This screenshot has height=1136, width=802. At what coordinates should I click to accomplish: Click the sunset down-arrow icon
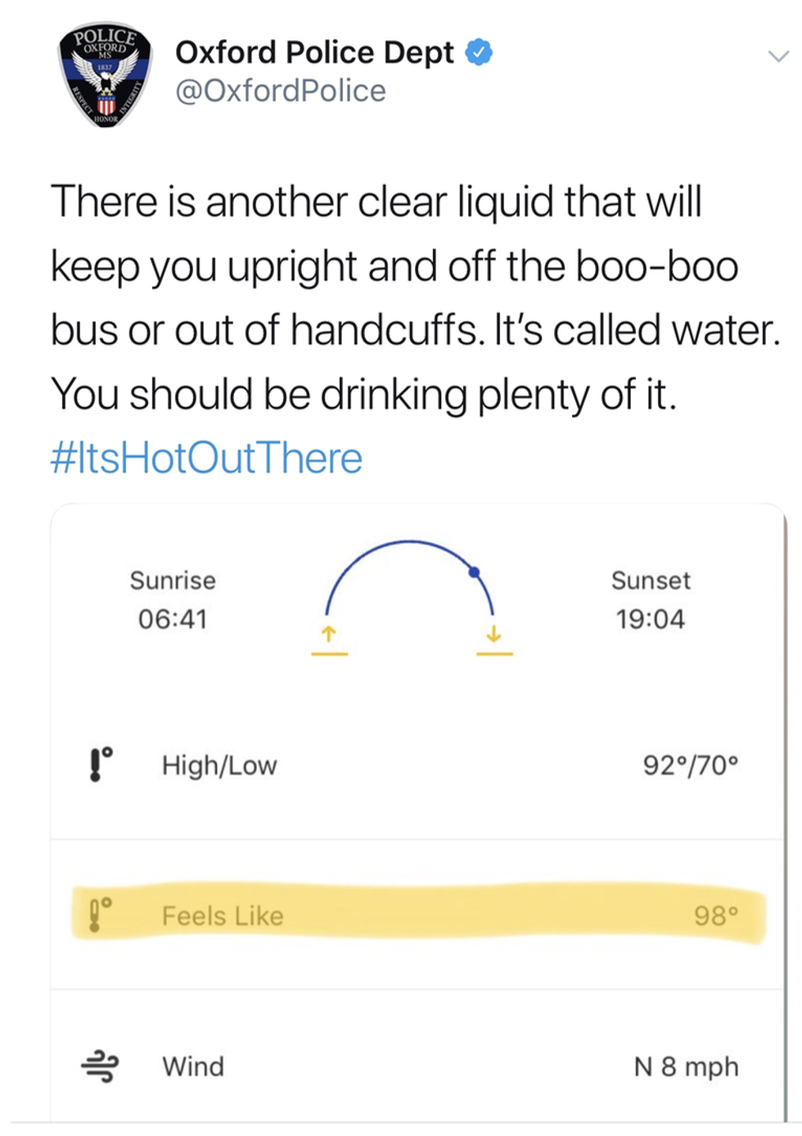tap(494, 635)
